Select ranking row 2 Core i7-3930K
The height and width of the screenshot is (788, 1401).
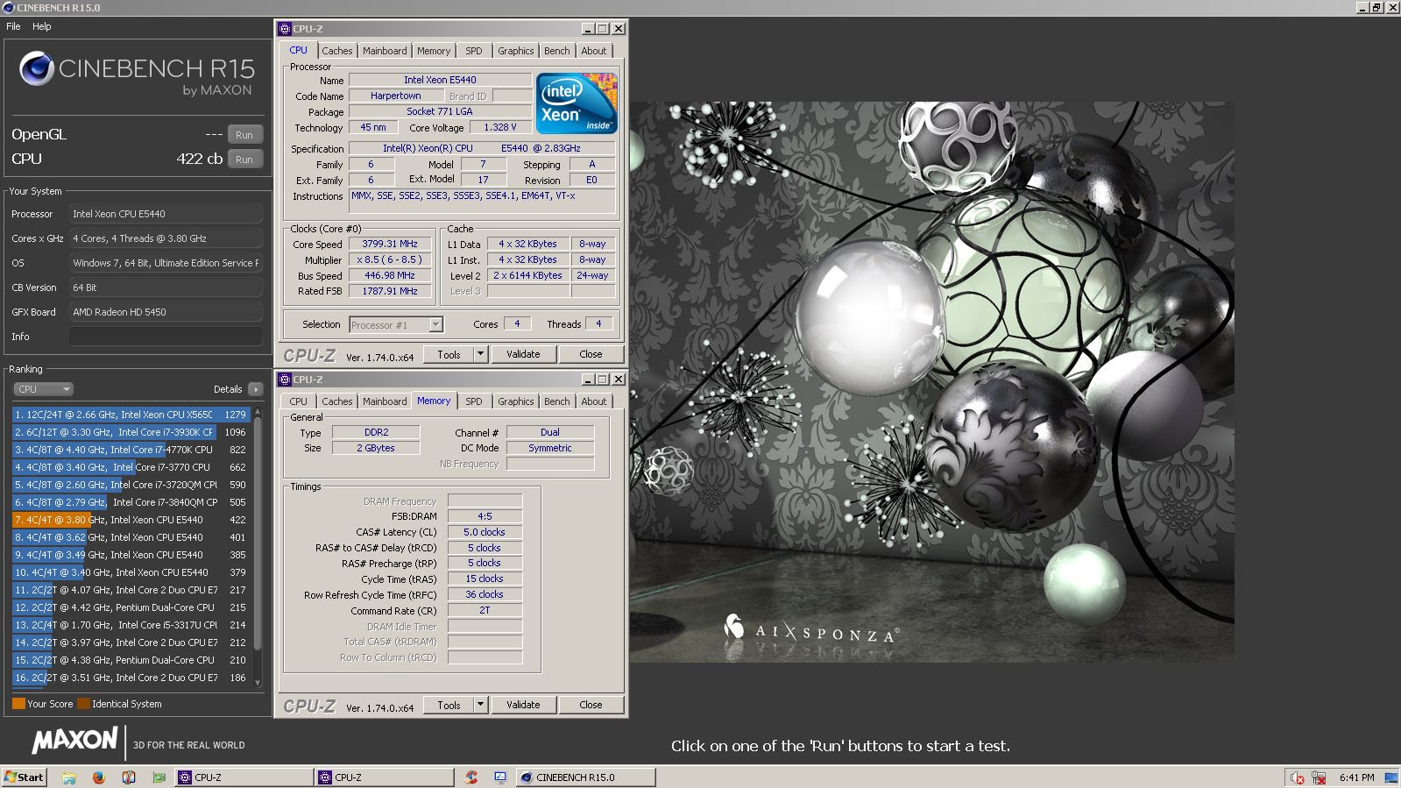[x=131, y=432]
